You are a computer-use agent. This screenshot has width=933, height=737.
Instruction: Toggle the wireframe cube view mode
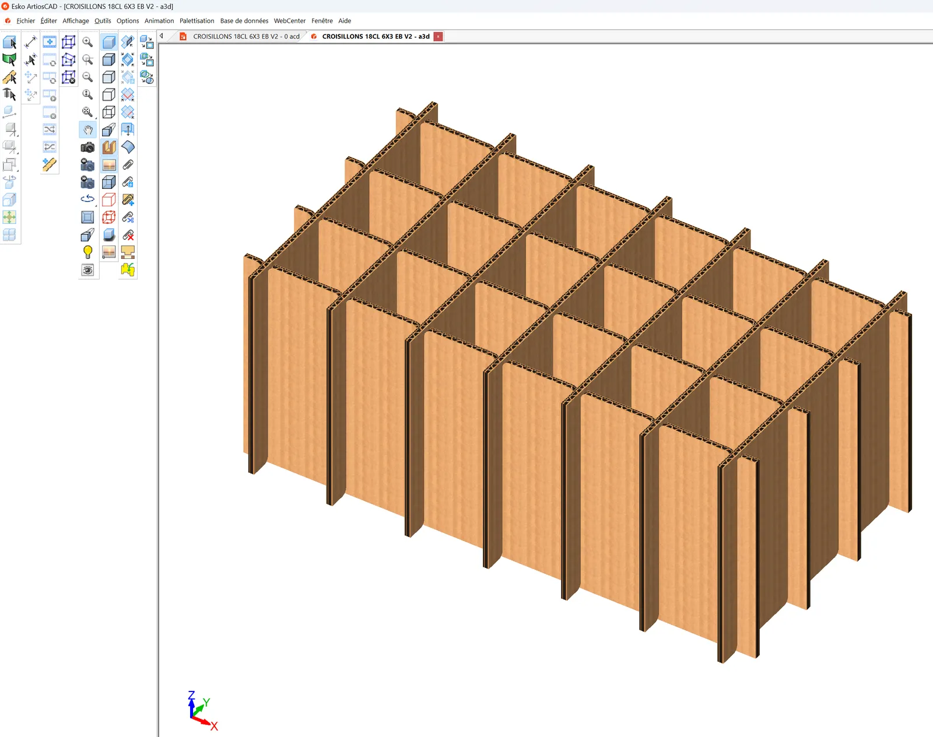[108, 112]
